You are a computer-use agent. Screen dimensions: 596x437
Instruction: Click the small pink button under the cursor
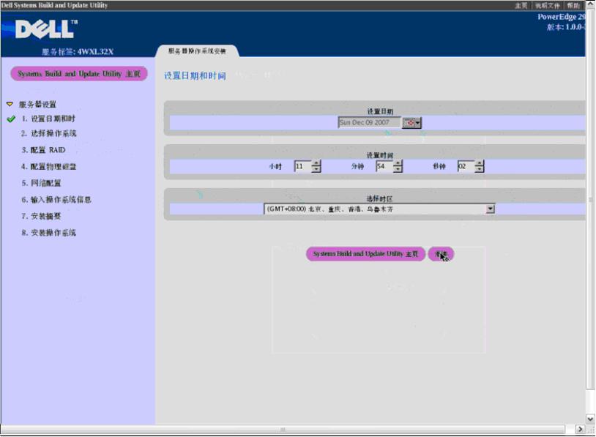pos(441,254)
